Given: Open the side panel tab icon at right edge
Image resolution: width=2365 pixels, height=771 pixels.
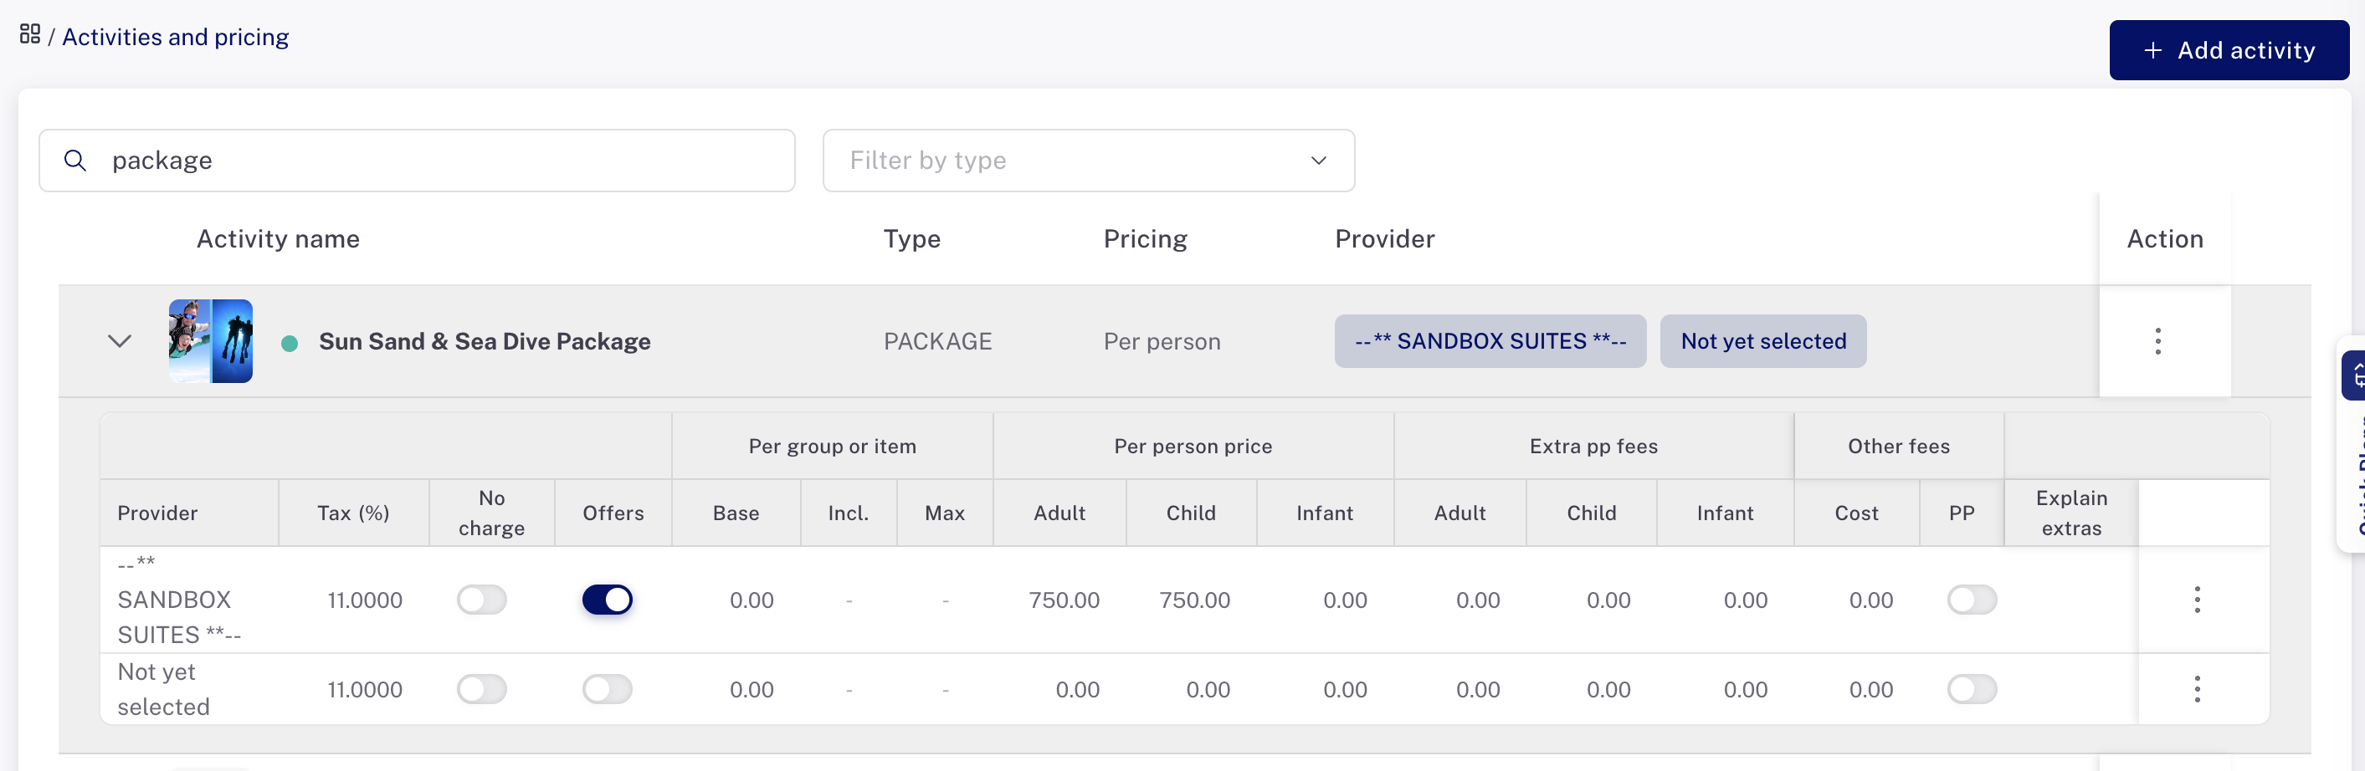Looking at the screenshot, I should point(2355,375).
